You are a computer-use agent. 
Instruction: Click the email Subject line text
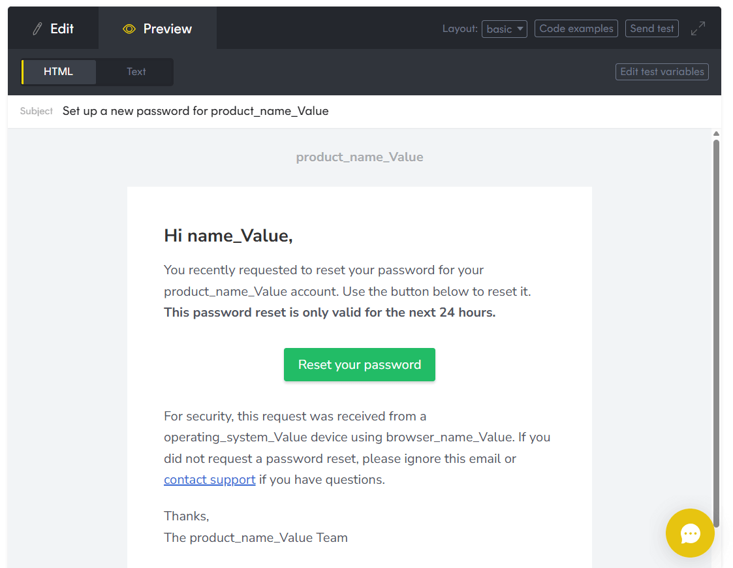coord(195,111)
